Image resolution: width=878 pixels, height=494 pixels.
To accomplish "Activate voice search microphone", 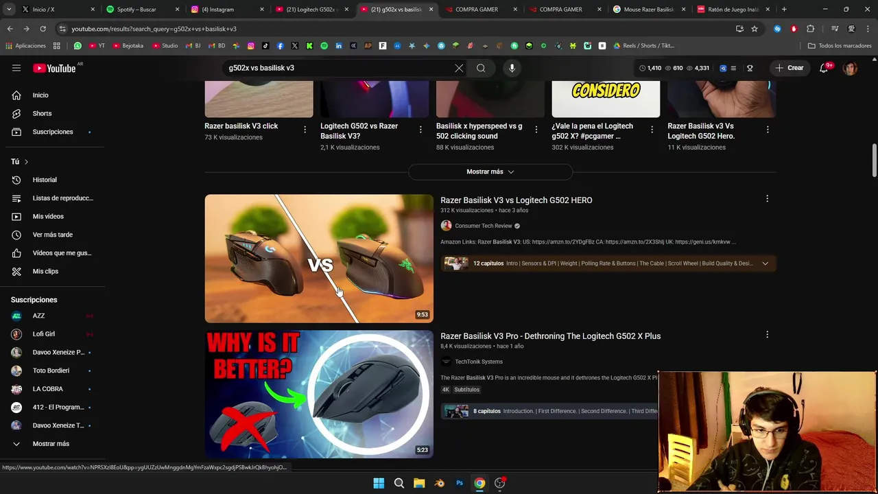I will [x=512, y=68].
